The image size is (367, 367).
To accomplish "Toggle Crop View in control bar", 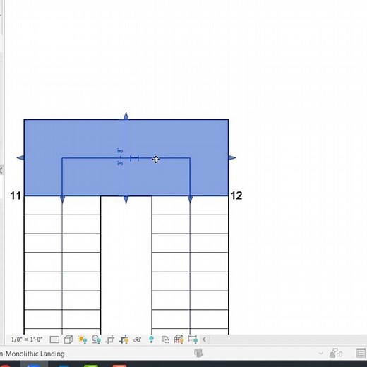I will tap(110, 339).
